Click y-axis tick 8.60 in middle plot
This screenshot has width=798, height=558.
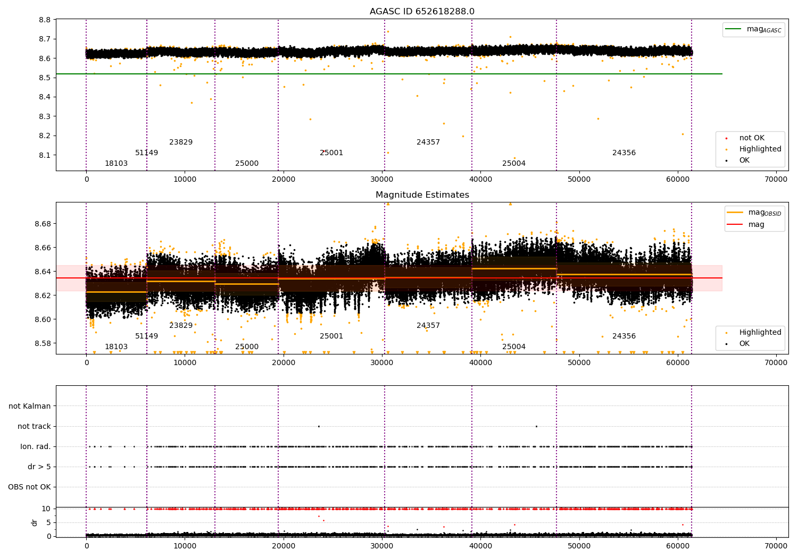pos(43,319)
